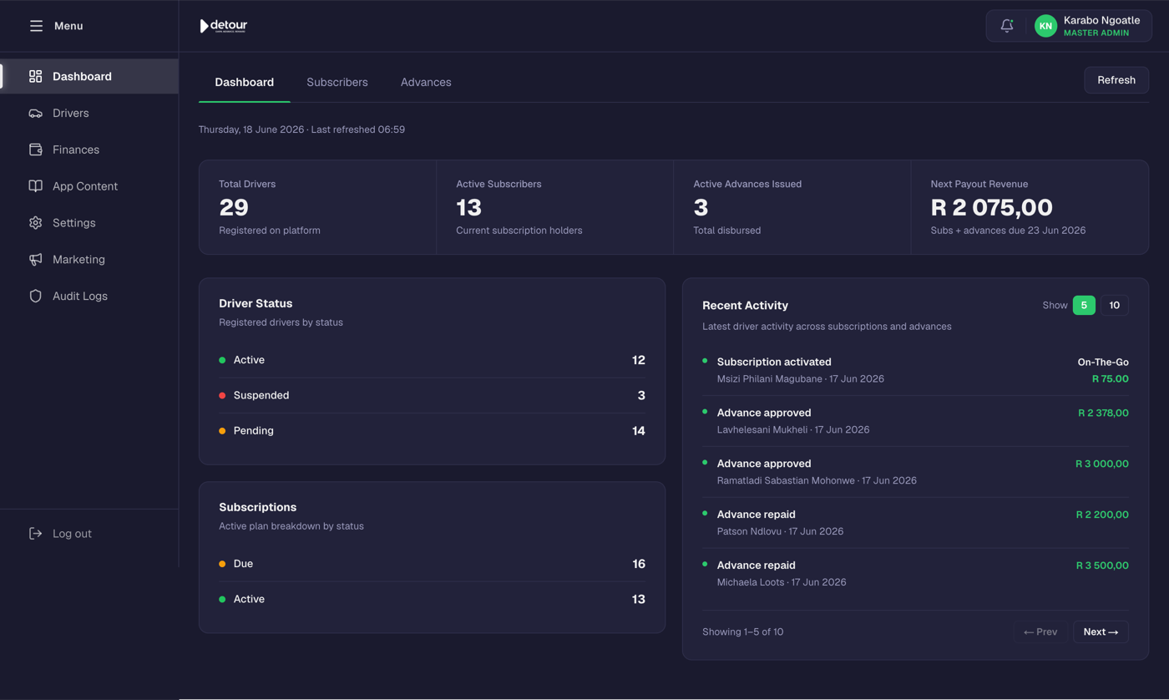
Task: Click the R 3 500,00 amount
Action: [1102, 566]
